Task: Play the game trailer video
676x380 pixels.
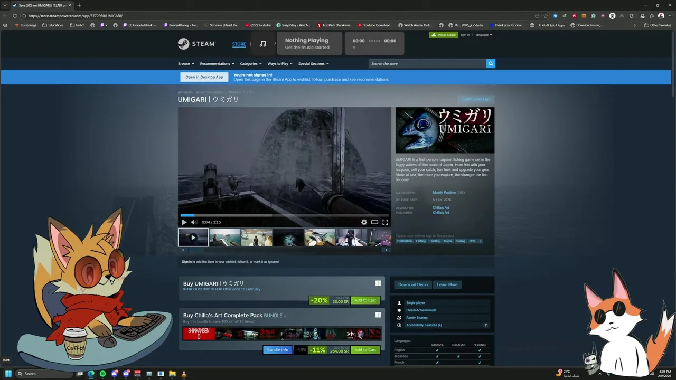Action: (x=184, y=222)
